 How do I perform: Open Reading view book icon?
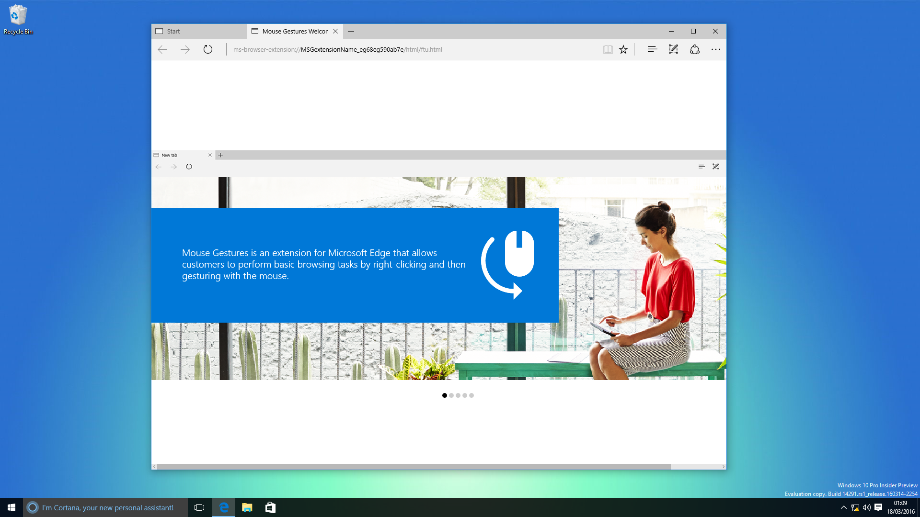(608, 49)
